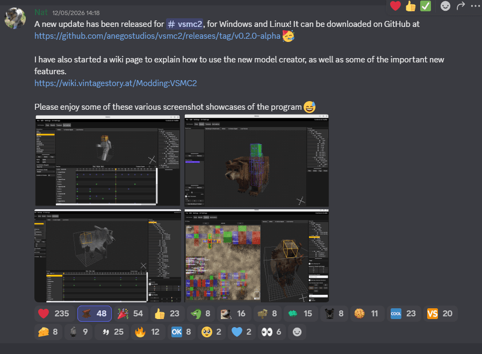Toggle the fire reaction with 12

tap(148, 332)
